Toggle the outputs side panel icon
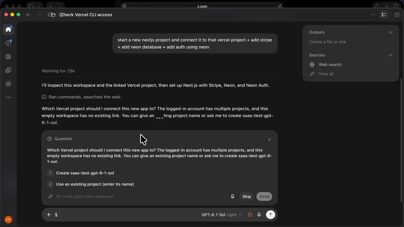 (x=384, y=15)
